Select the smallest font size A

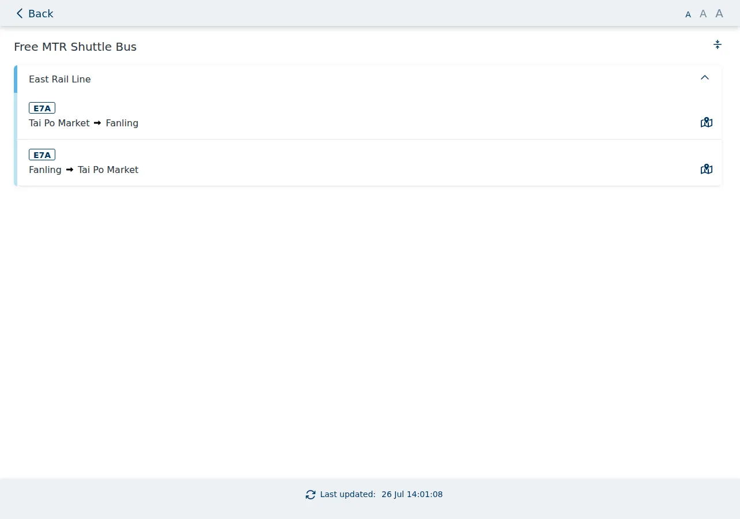[x=688, y=14]
